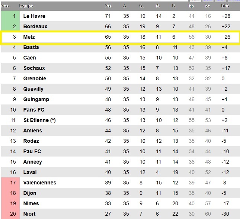Click the Guingamp team name

click(x=36, y=100)
